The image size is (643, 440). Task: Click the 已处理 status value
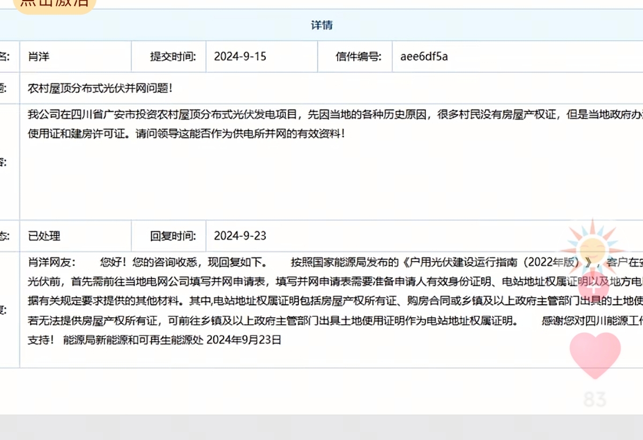click(44, 236)
